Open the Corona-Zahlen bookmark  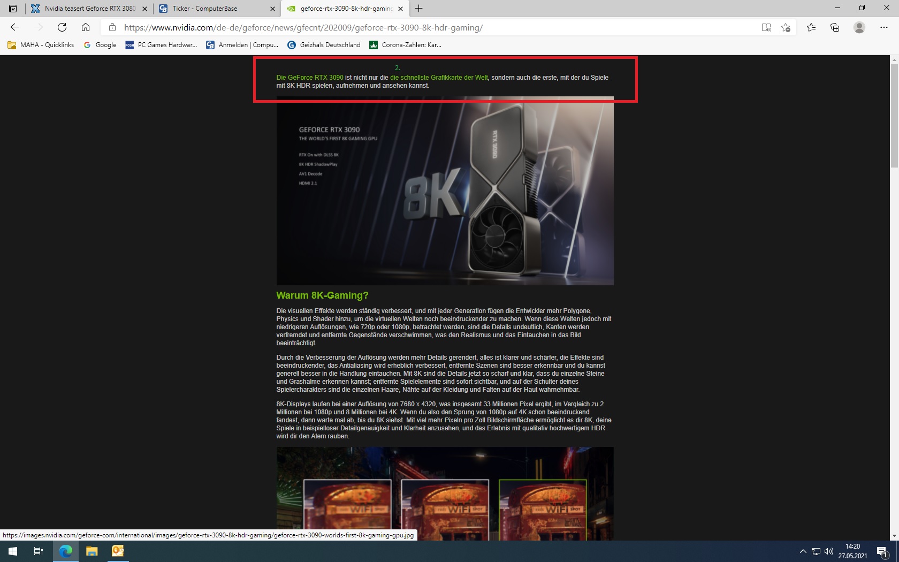[406, 45]
